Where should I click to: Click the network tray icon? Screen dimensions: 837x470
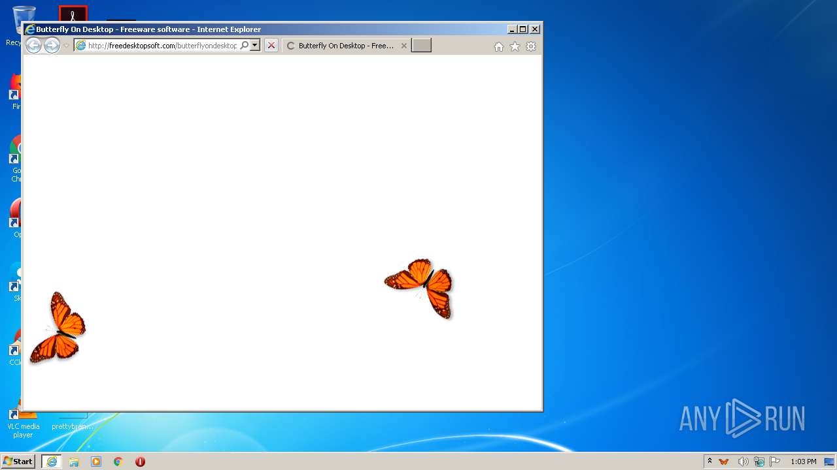pos(759,462)
